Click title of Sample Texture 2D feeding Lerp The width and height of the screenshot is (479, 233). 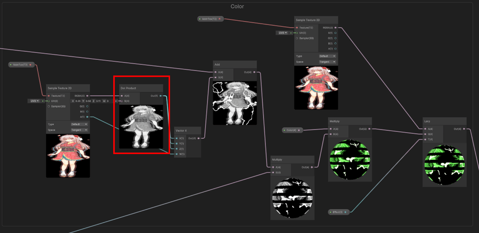[x=308, y=20]
